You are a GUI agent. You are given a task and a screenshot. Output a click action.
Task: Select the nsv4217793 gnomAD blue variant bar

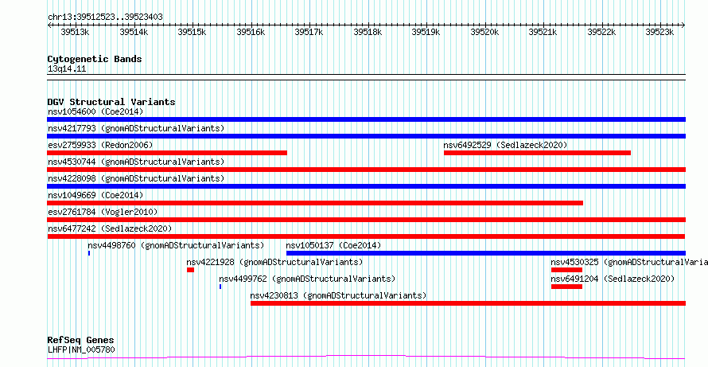click(x=366, y=136)
